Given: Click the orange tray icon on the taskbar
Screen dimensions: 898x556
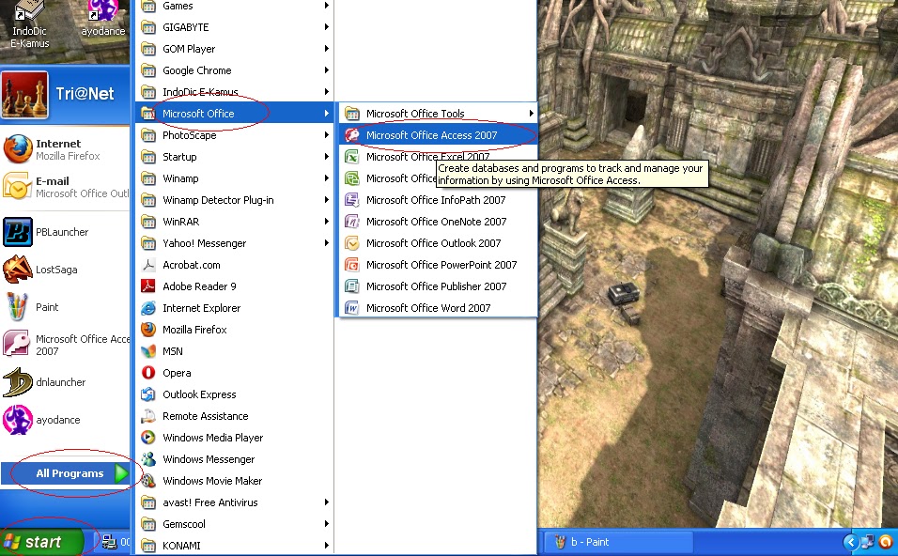Looking at the screenshot, I should point(886,542).
